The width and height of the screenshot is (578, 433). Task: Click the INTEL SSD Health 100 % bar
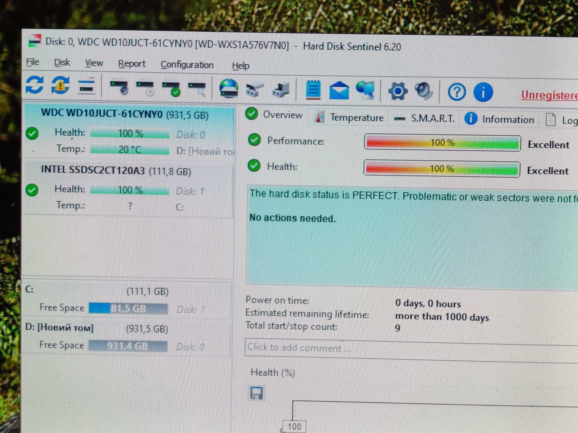(x=130, y=190)
